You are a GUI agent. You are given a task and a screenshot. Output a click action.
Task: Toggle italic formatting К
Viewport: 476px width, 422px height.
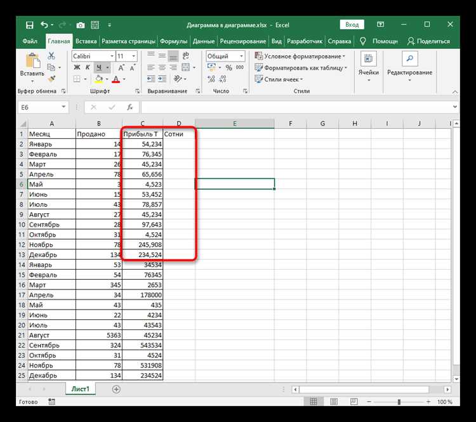[88, 67]
